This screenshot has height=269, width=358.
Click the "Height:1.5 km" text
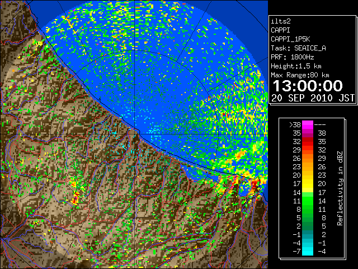pos(296,66)
